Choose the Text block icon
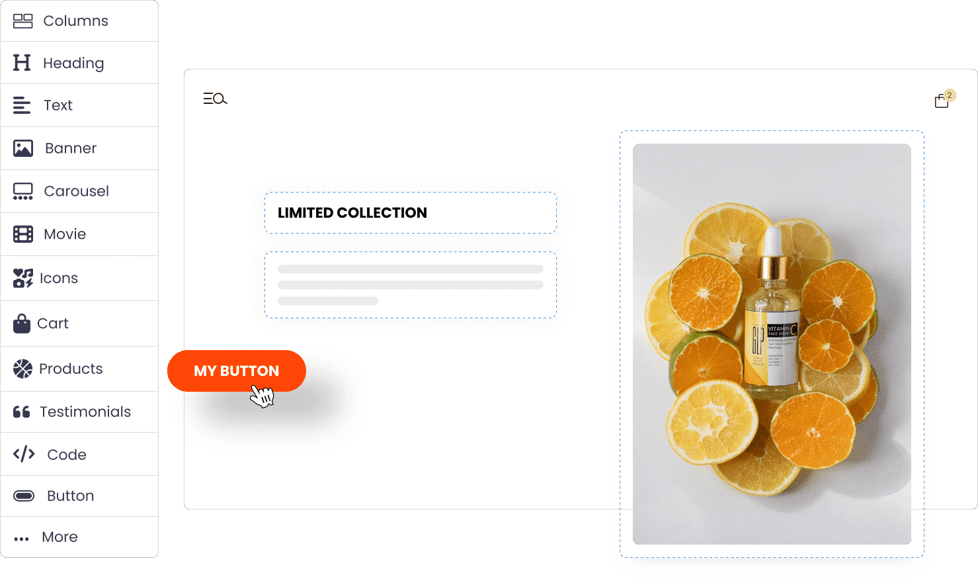Screen dimensions: 978x583 pos(22,105)
